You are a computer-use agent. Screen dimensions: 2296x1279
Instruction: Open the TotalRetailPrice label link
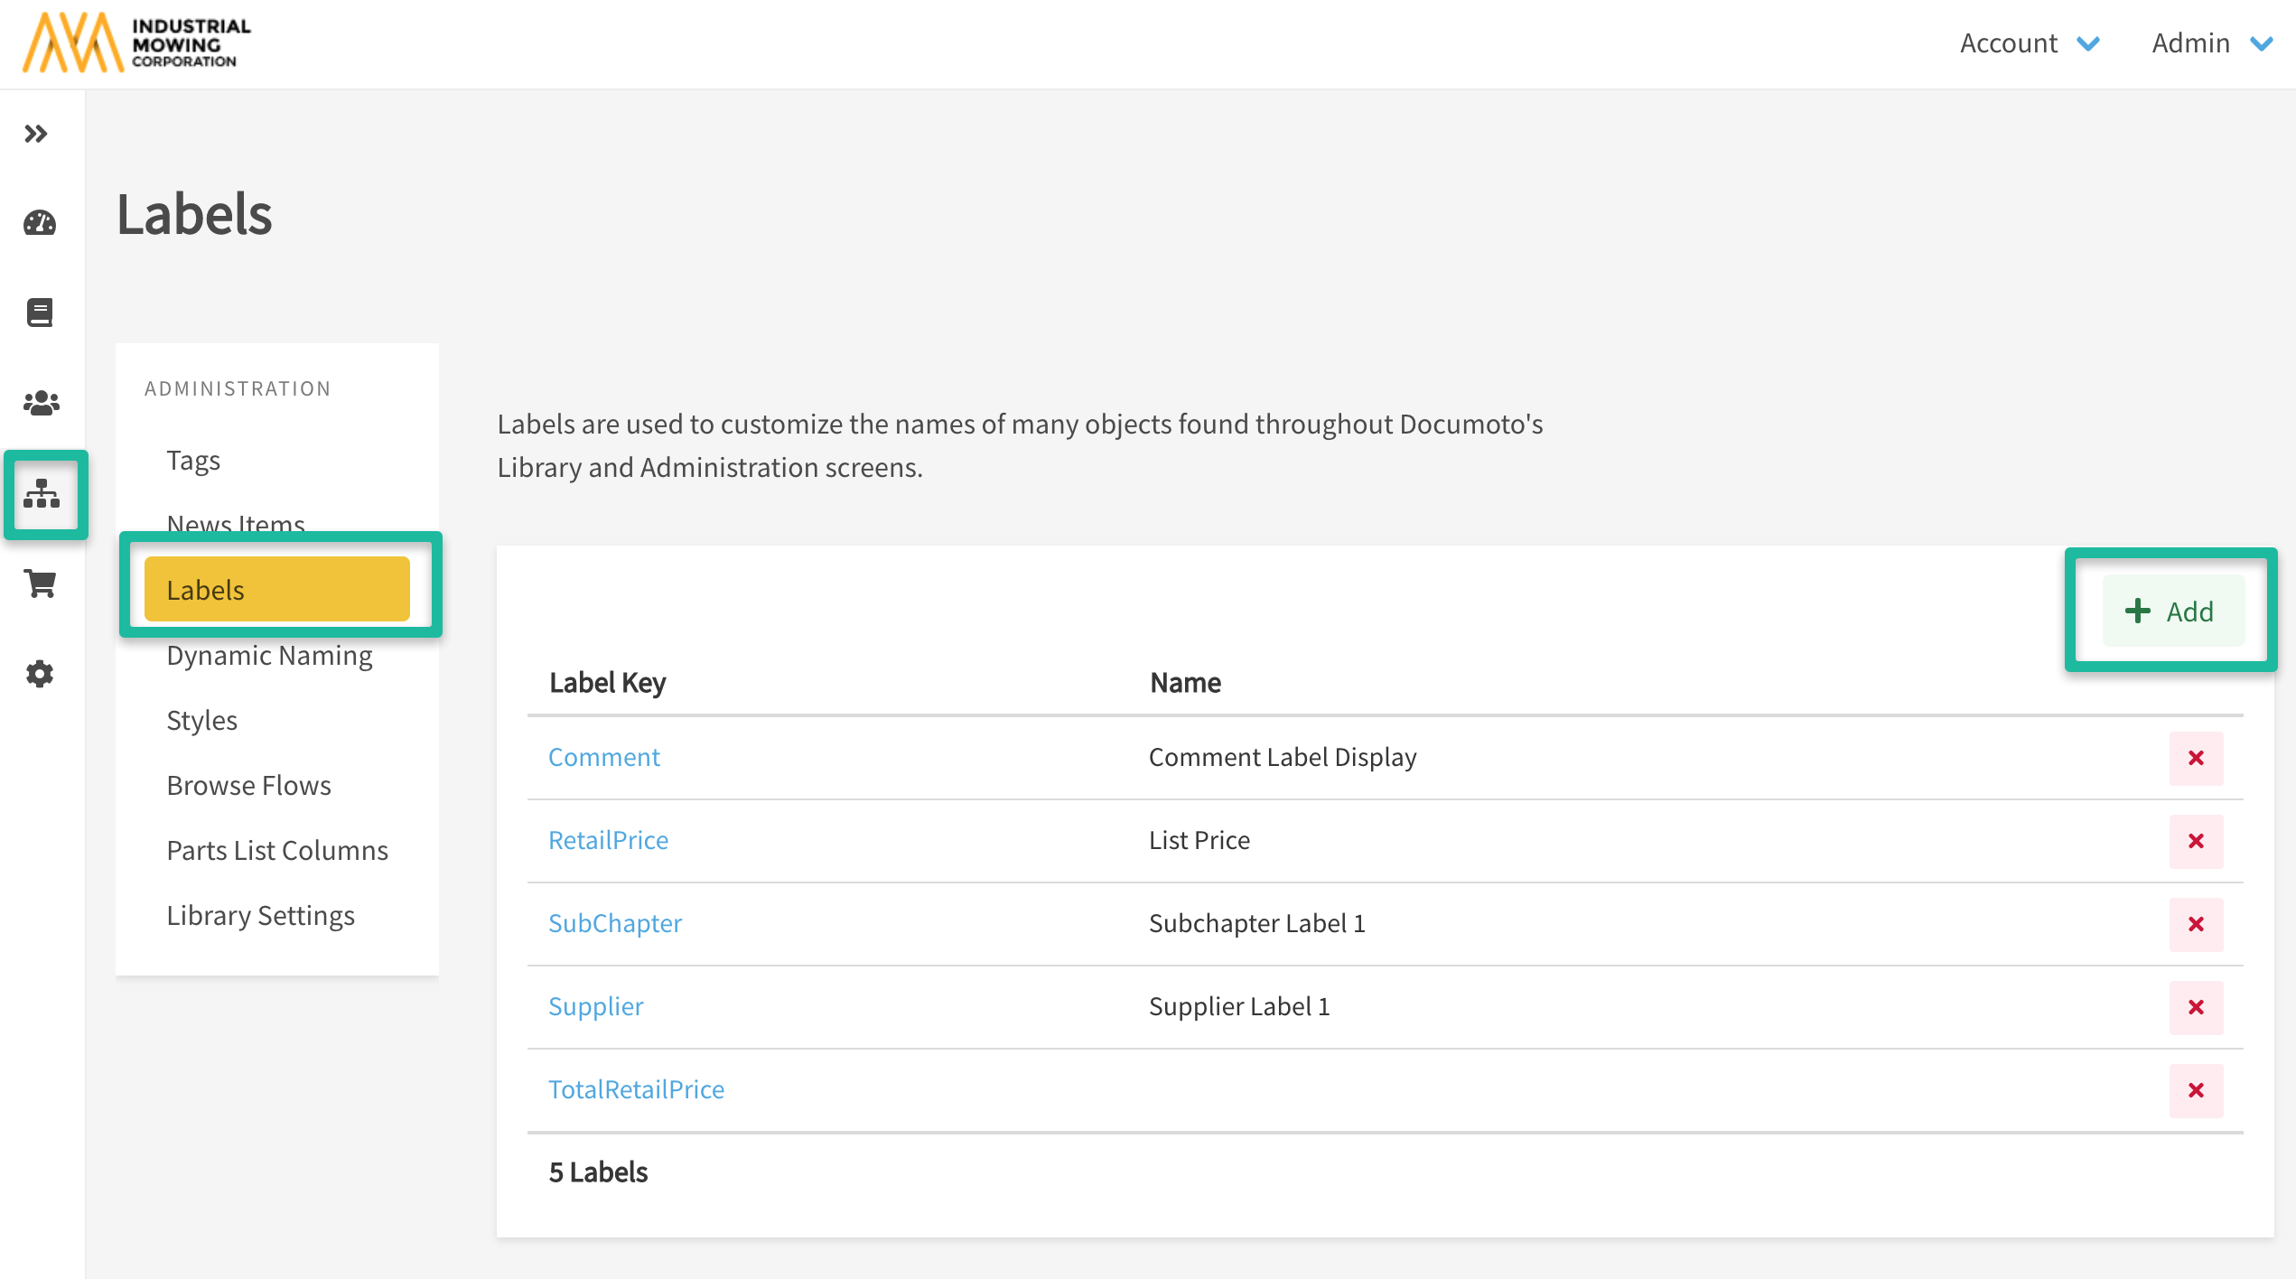pyautogui.click(x=636, y=1089)
